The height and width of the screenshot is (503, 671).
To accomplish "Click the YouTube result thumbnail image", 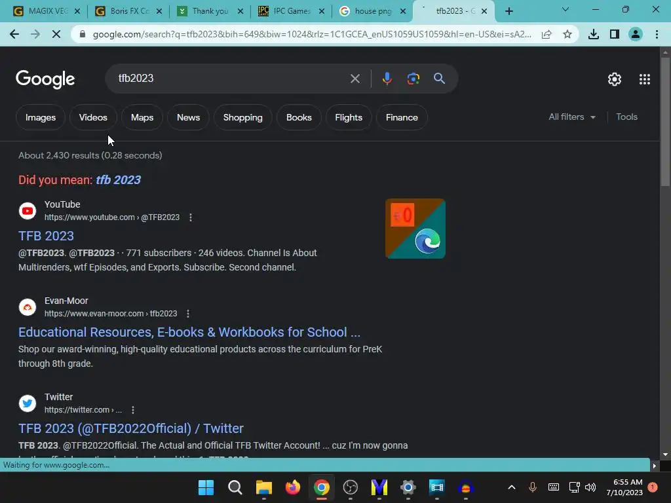I will tap(415, 229).
